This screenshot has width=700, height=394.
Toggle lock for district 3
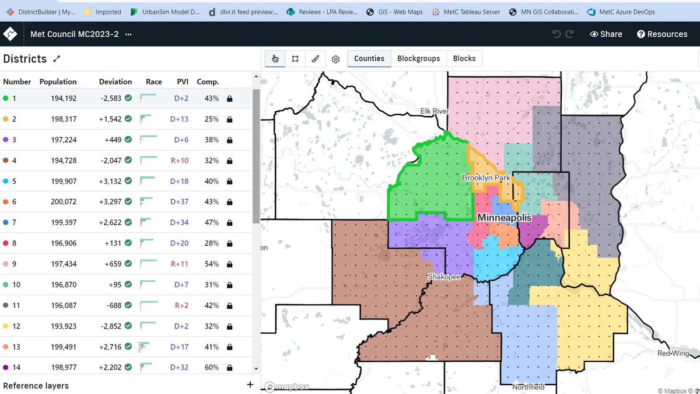[x=229, y=140]
